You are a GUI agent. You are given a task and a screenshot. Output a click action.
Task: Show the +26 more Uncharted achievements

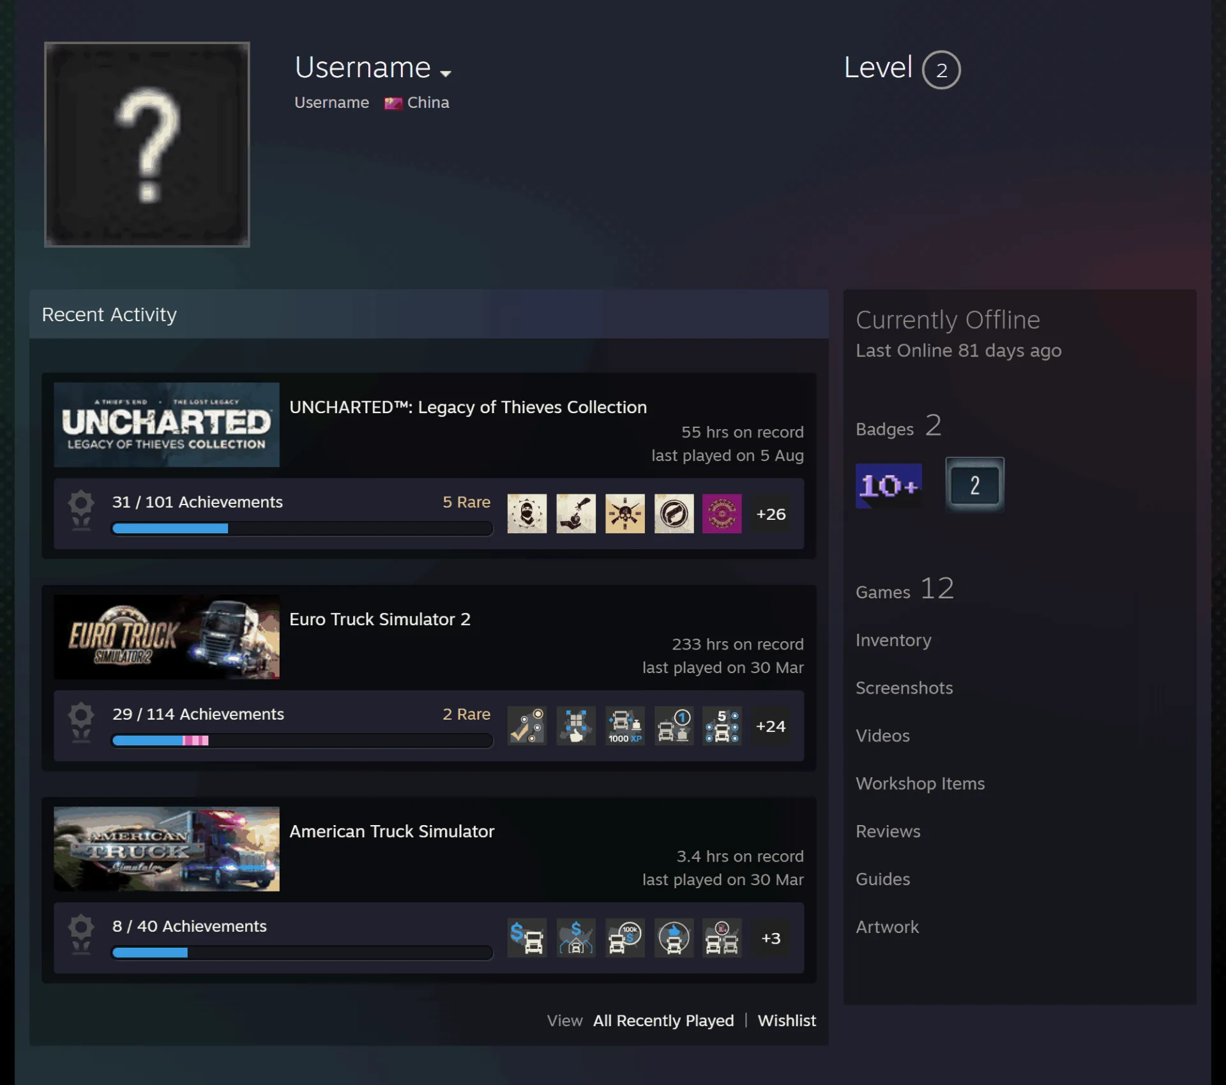click(x=771, y=513)
